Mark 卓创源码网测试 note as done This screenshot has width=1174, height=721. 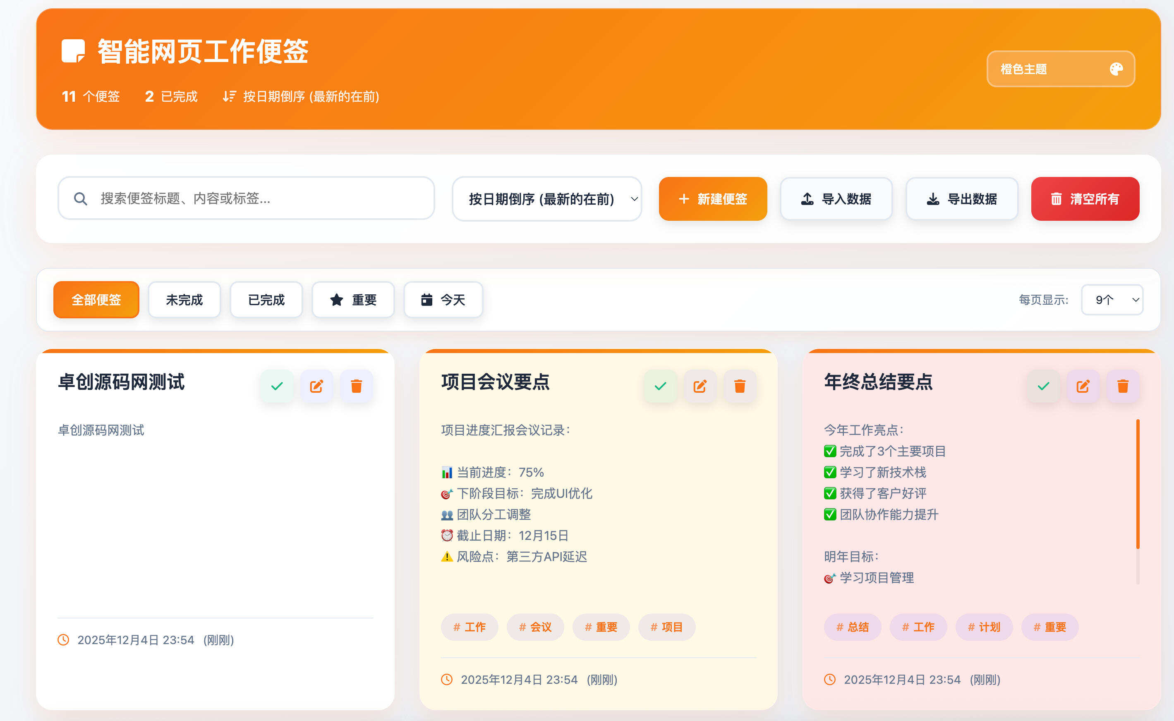coord(277,386)
